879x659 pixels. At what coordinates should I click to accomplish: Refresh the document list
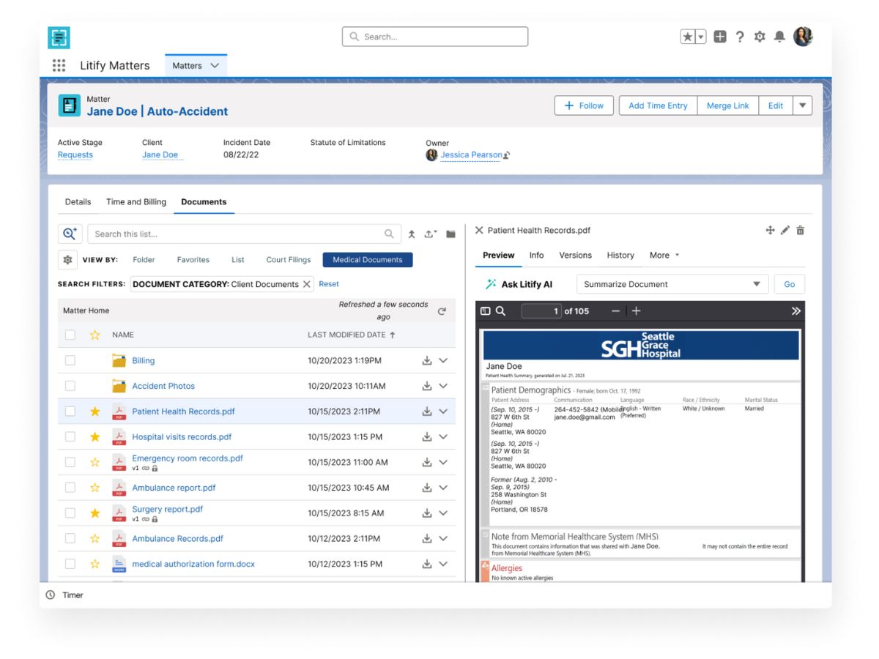[x=442, y=311]
